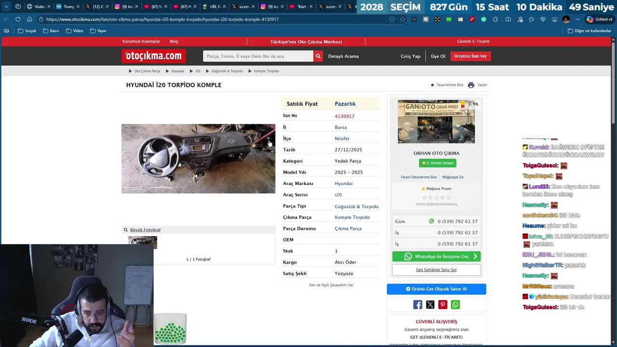Open Kurumsal Avantajlar link
The height and width of the screenshot is (347, 617).
141,41
